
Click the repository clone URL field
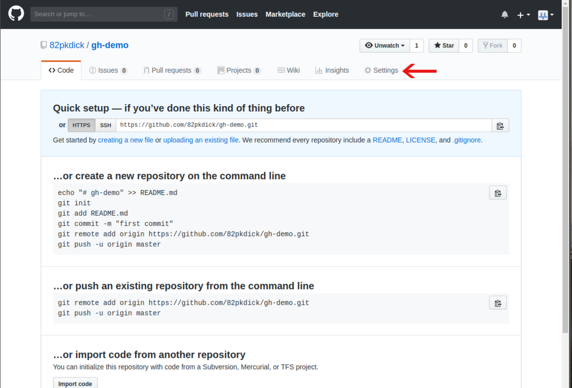click(x=304, y=125)
